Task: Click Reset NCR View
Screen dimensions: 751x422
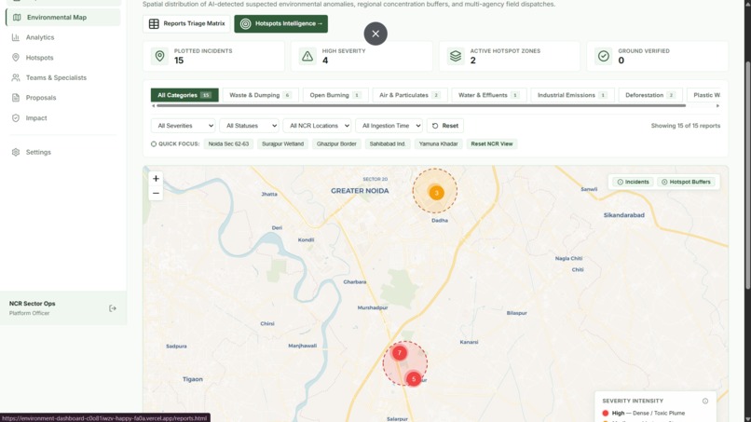Action: pos(492,143)
